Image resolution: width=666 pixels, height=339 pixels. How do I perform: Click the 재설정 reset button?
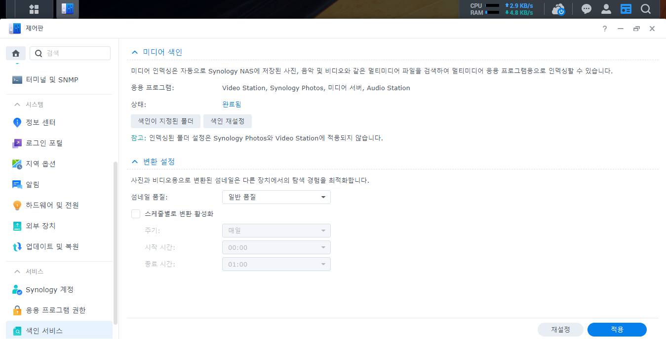coord(560,329)
